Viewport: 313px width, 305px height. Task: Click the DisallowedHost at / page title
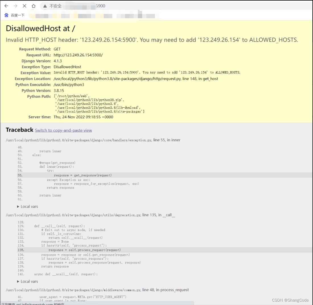[40, 28]
